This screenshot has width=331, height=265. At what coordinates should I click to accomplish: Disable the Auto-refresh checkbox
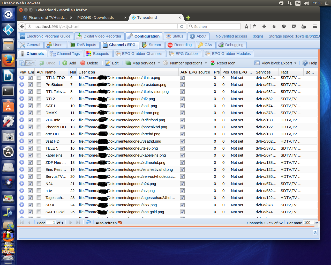pyautogui.click(x=120, y=223)
